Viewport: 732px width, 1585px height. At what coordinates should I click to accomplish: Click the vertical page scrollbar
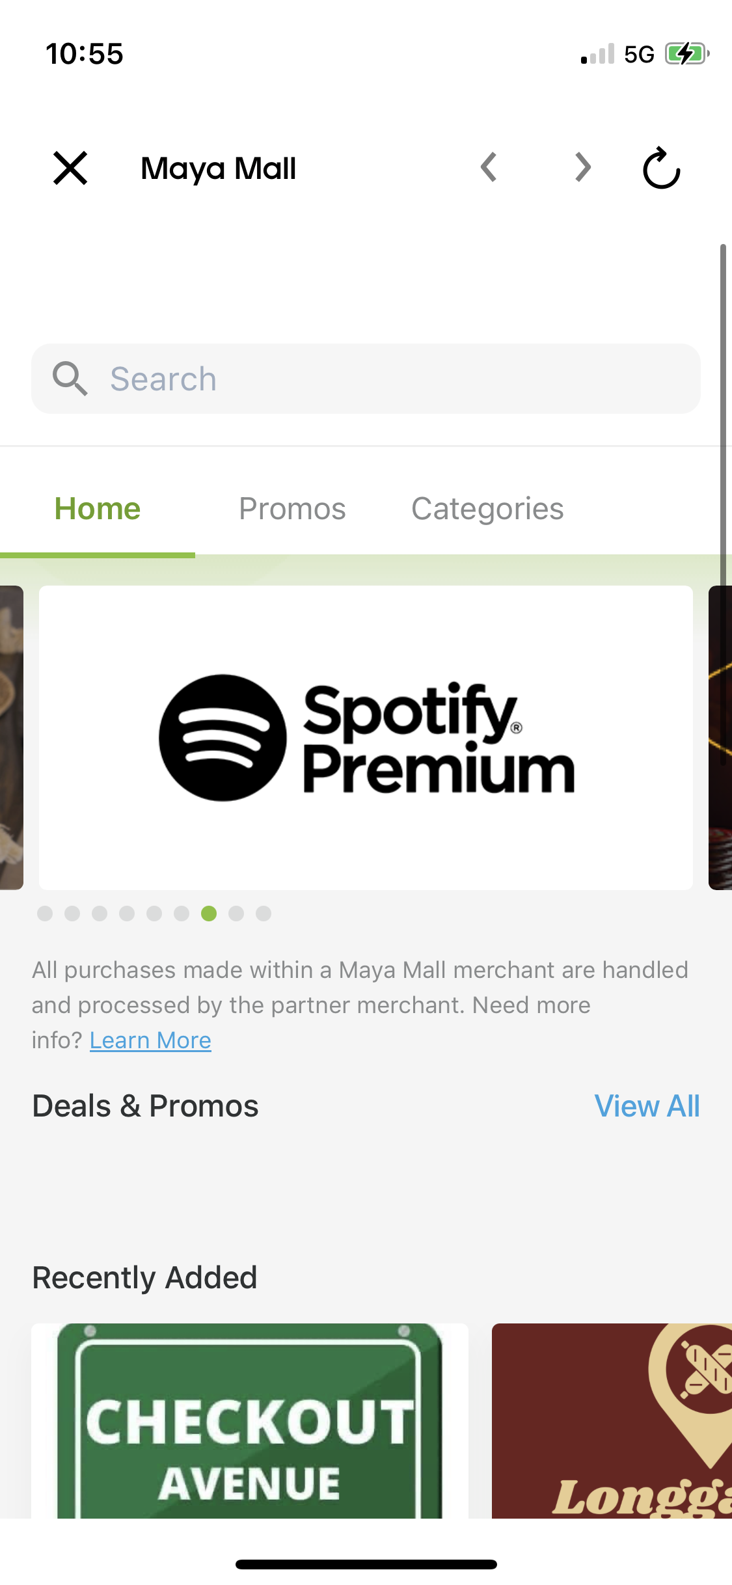723,416
